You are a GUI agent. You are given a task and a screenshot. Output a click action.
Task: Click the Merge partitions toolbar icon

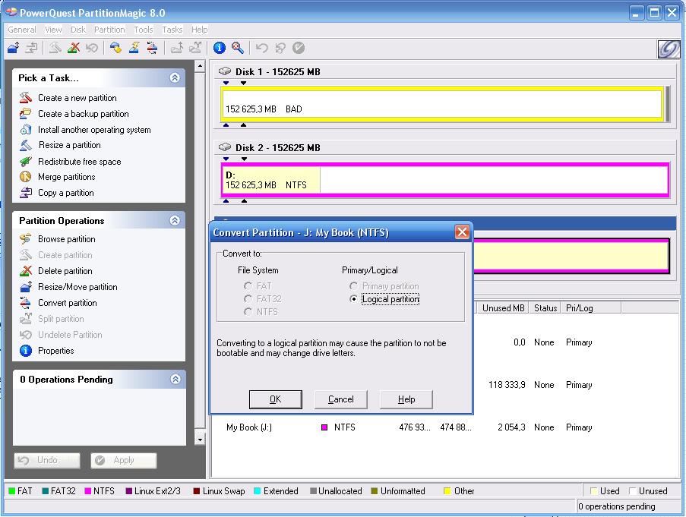pyautogui.click(x=177, y=48)
